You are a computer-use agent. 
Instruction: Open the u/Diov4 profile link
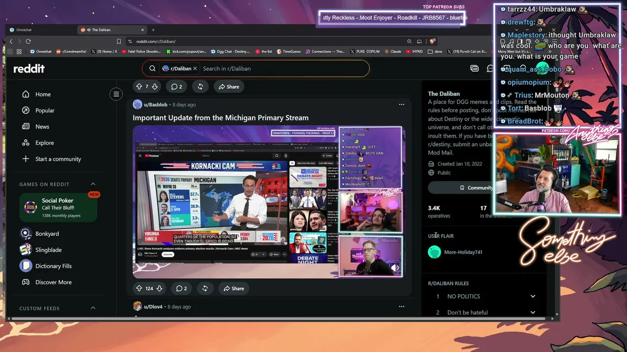click(154, 307)
